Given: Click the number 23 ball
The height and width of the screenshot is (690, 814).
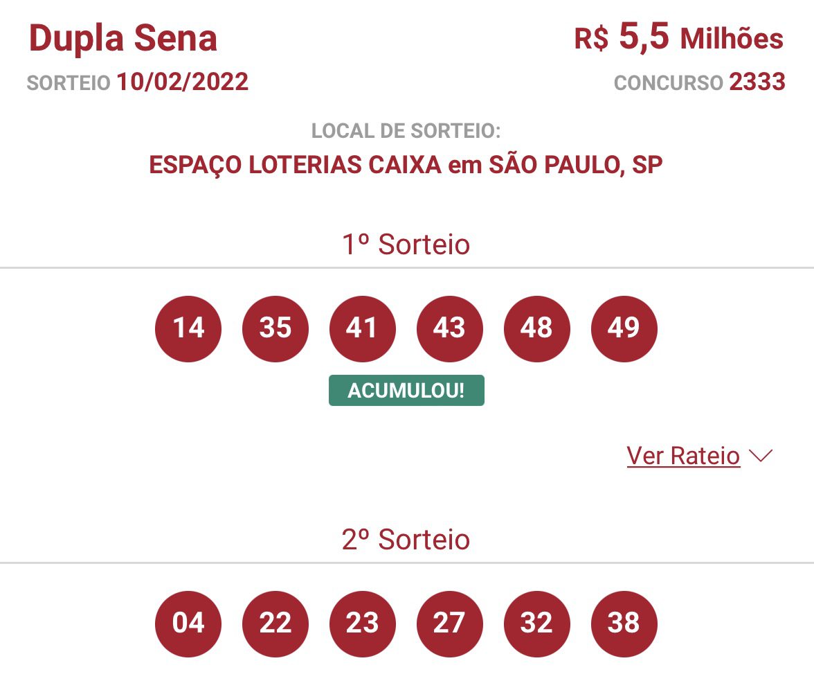Looking at the screenshot, I should coord(363,623).
